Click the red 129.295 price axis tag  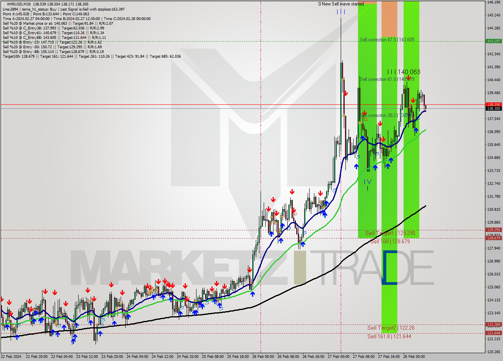click(x=494, y=230)
